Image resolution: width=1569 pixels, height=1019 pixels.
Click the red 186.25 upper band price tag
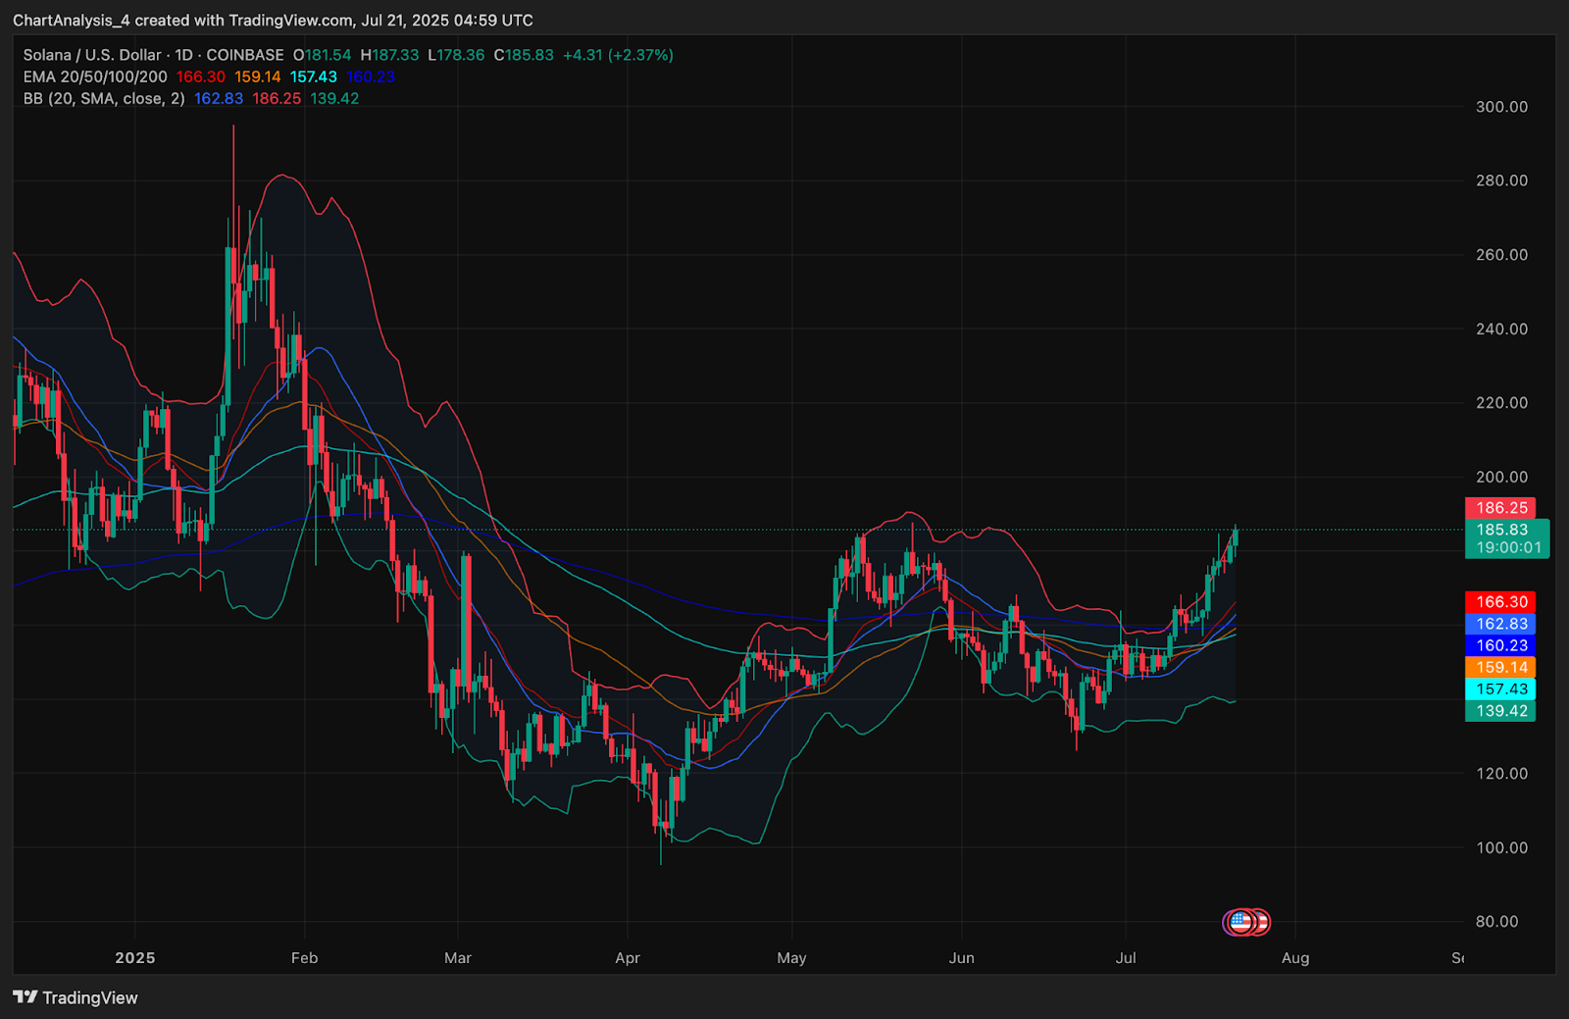click(x=1500, y=508)
